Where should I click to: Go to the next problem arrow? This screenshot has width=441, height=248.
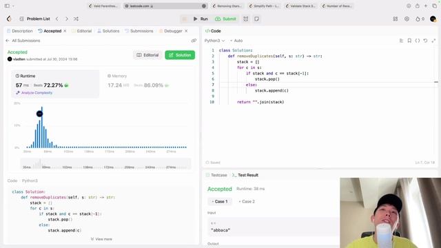pos(67,19)
